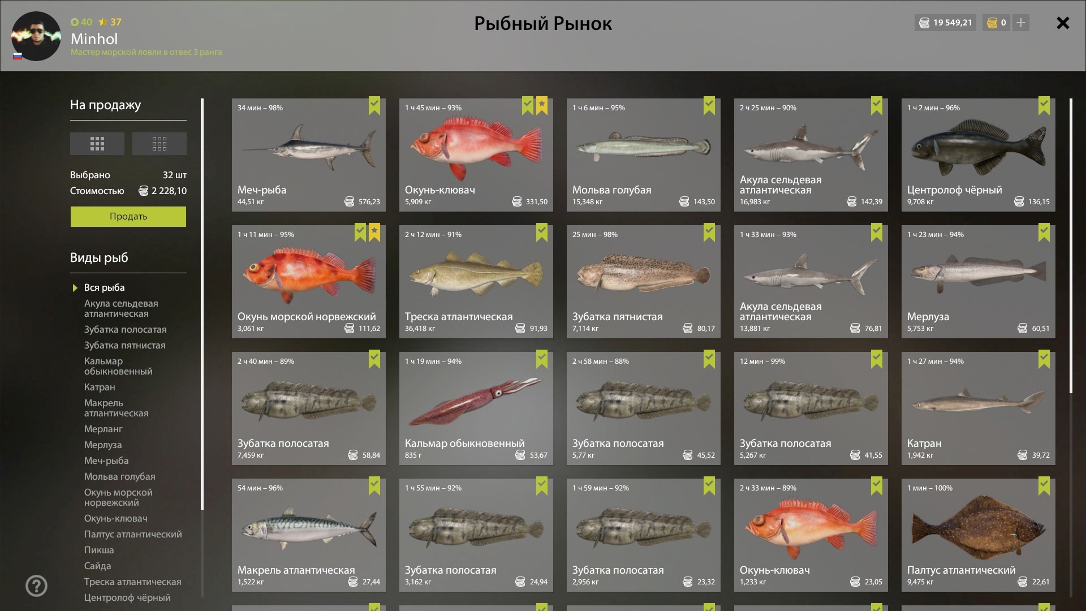Screen dimensions: 1086x611
Task: Choose Треска атлантическая in species list
Action: 133,582
